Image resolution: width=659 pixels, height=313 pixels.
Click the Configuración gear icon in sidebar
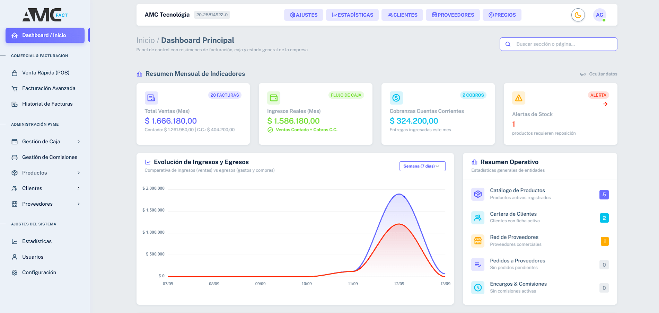[15, 273]
